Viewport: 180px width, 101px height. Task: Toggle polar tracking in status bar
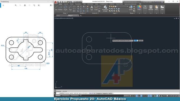[141, 96]
